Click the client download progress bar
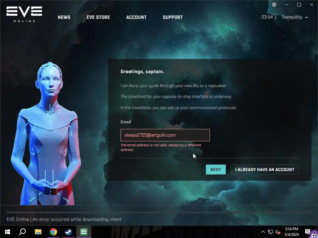The image size is (318, 238). pos(159,213)
